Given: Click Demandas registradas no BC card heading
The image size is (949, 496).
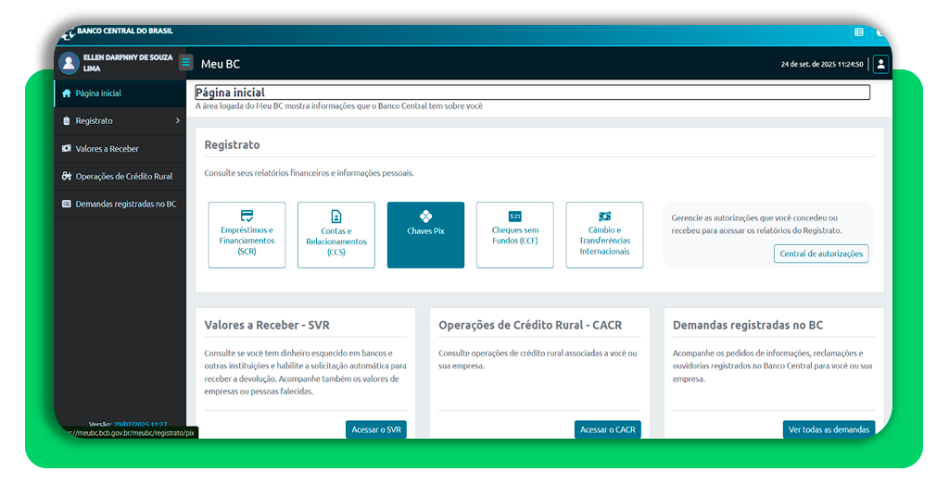Looking at the screenshot, I should click(748, 325).
